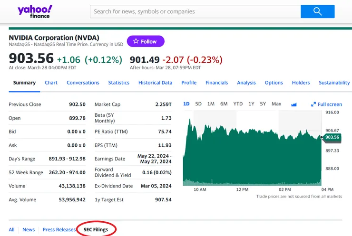This screenshot has width=352, height=236.
Task: Click the Beta value 1.73
Action: pos(166,118)
